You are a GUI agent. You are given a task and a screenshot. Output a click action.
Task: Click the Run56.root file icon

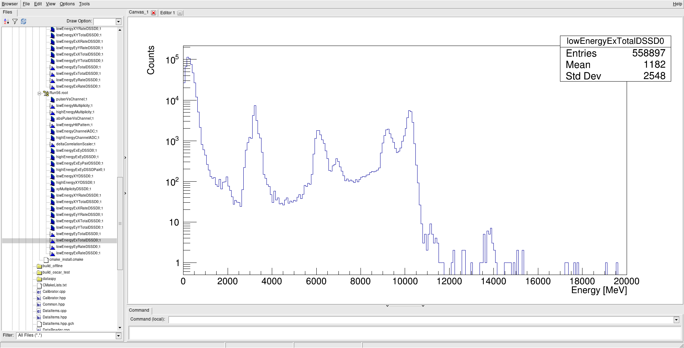click(x=46, y=93)
